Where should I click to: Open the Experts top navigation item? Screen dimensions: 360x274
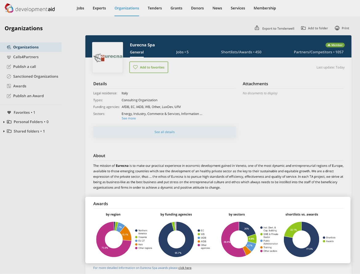click(99, 8)
